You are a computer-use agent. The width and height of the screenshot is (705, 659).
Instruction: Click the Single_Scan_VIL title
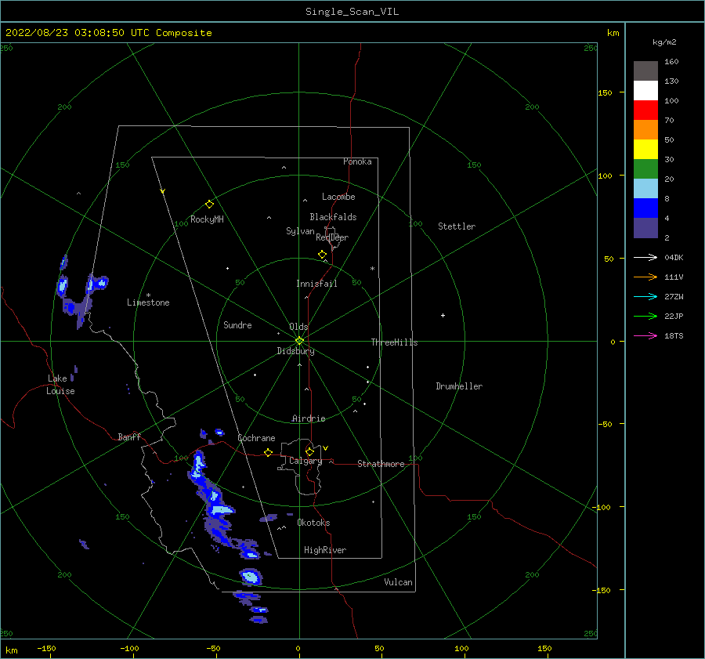[352, 12]
